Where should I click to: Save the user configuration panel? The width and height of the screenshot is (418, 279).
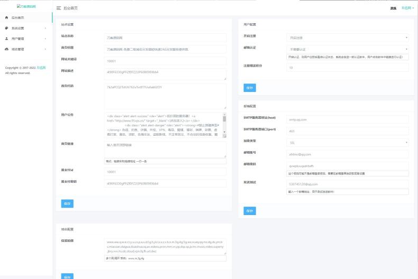click(250, 88)
